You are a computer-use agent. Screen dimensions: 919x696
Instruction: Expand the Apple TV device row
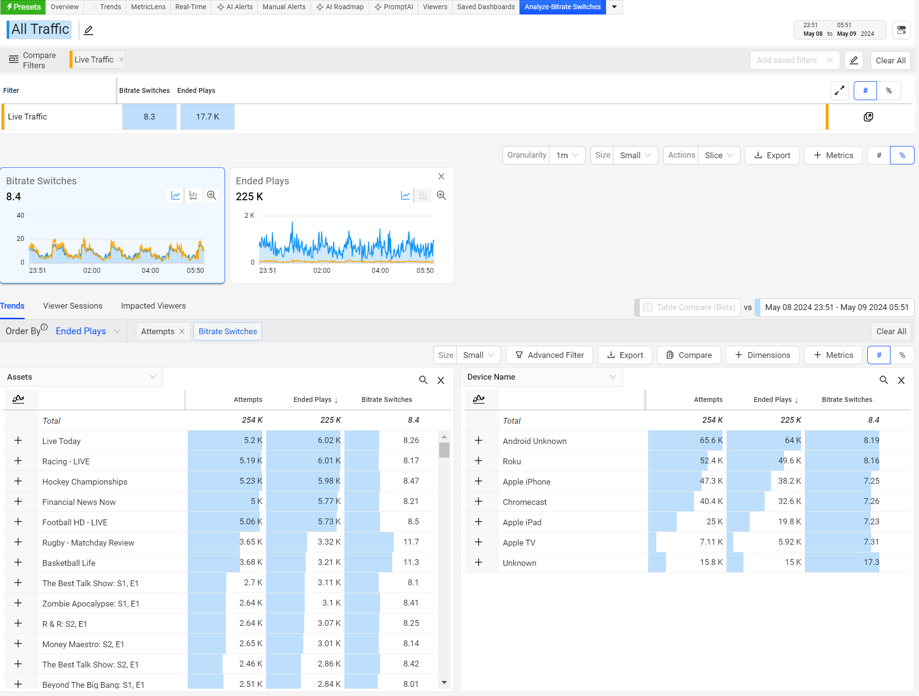click(x=479, y=542)
